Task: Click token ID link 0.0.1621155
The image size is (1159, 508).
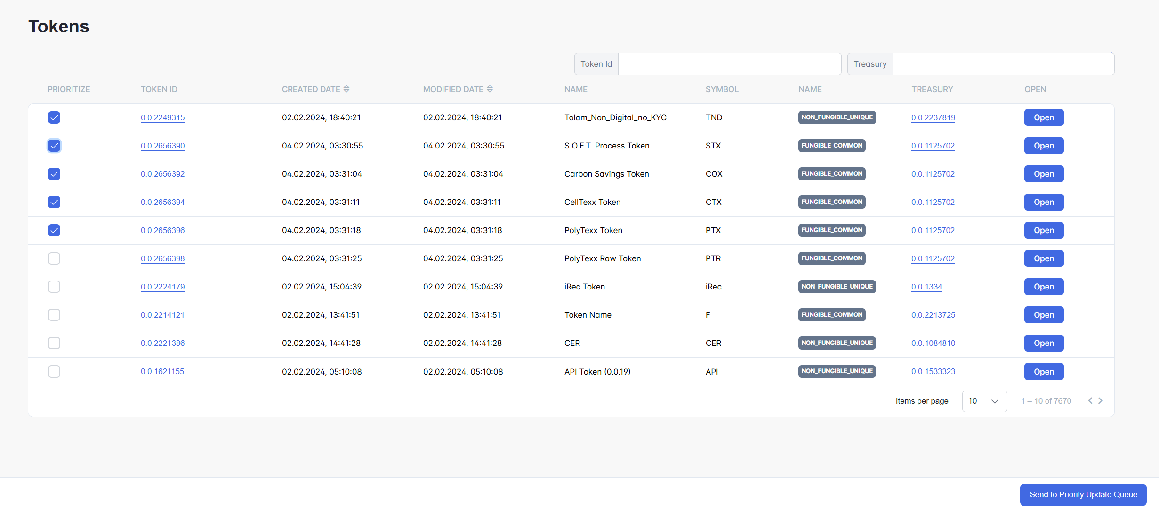Action: tap(162, 371)
